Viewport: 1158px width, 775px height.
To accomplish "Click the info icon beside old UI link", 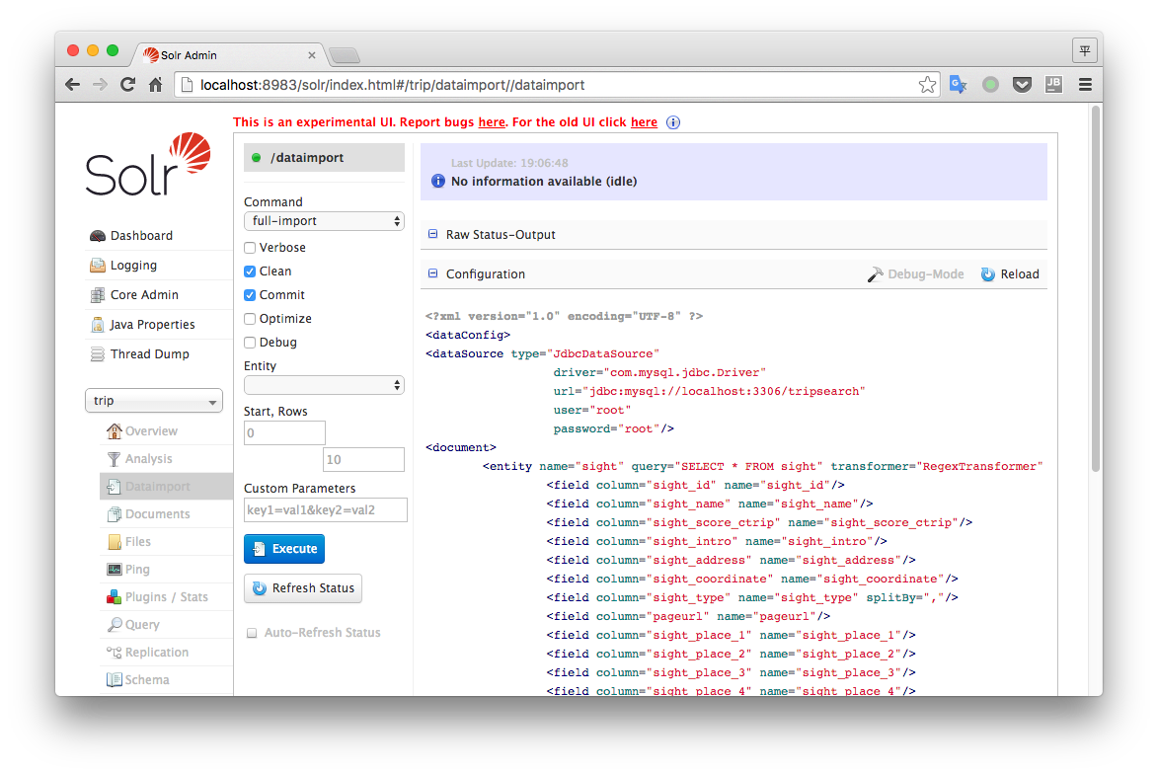I will pos(673,122).
